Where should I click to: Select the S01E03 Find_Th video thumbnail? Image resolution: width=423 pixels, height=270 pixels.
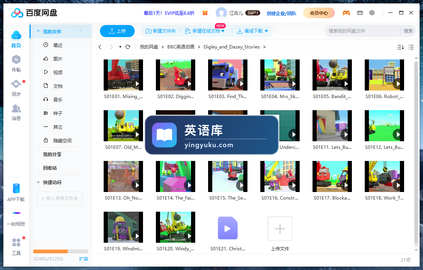coord(228,75)
